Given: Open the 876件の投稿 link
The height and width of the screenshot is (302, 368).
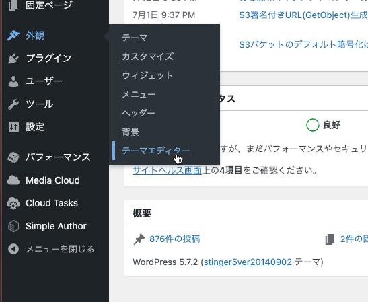Looking at the screenshot, I should click(175, 239).
